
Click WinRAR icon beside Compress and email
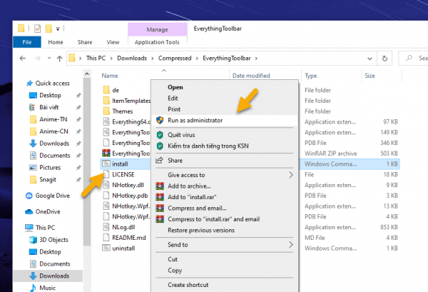pyautogui.click(x=160, y=208)
